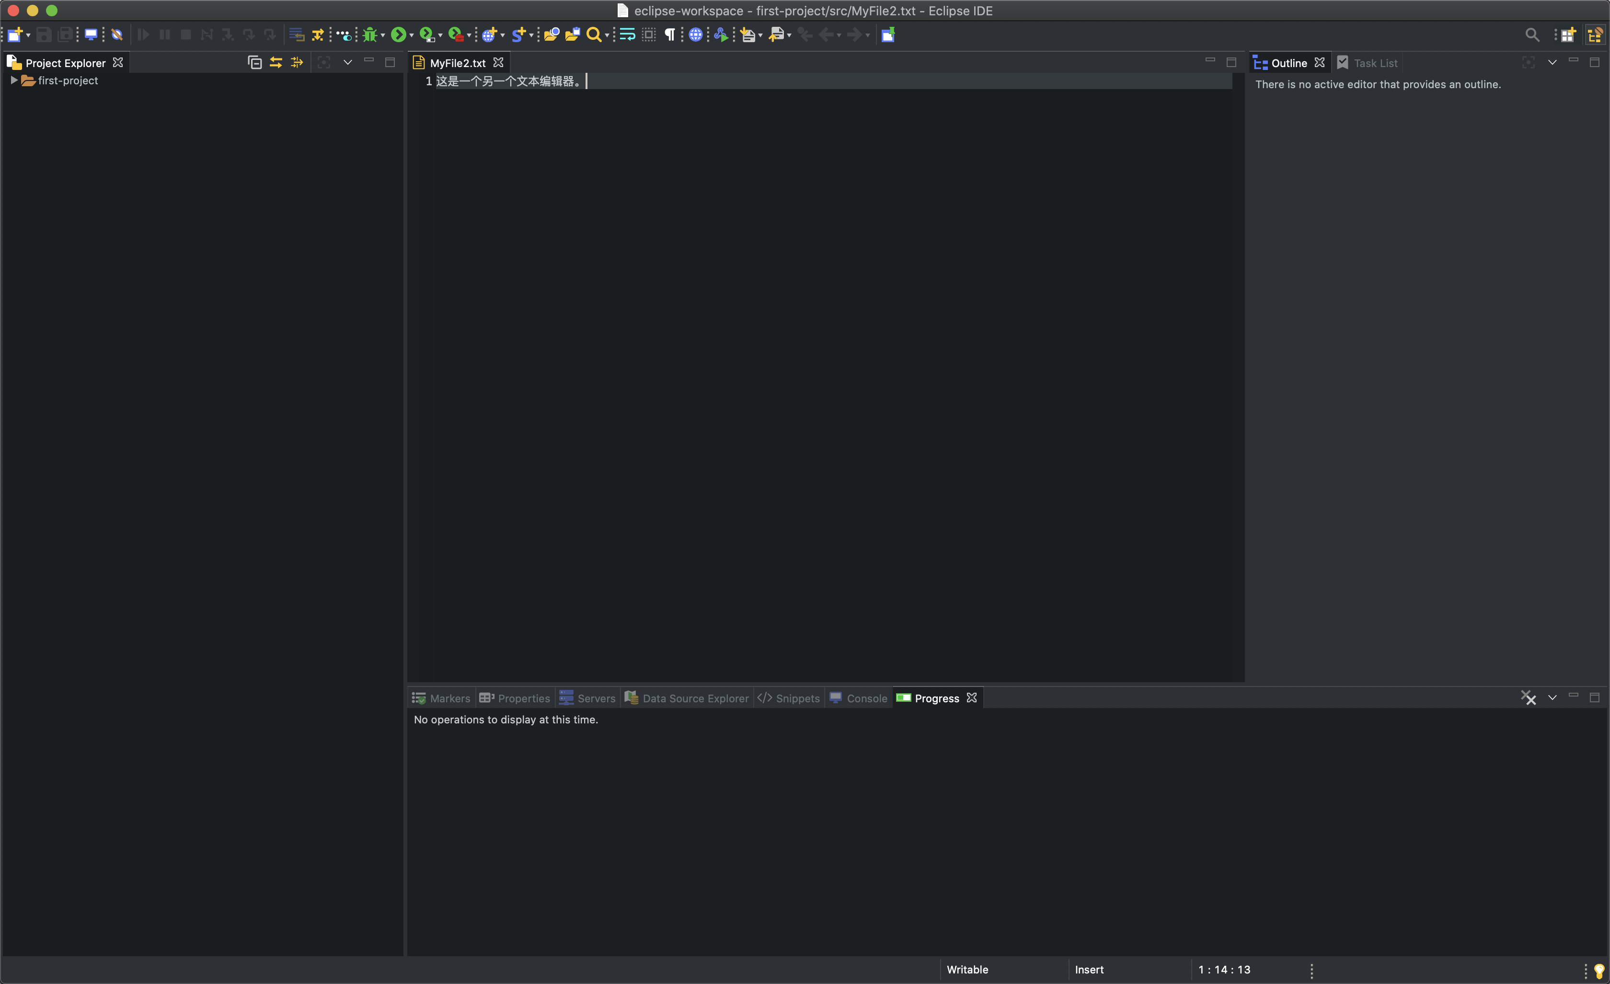
Task: Open the Outline View Menu chevron
Action: [1552, 62]
